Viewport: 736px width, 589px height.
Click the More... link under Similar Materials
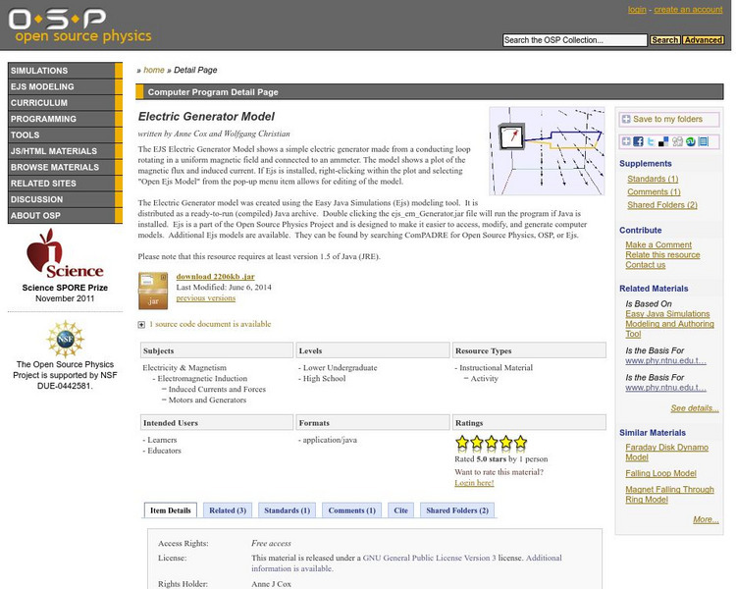point(706,519)
